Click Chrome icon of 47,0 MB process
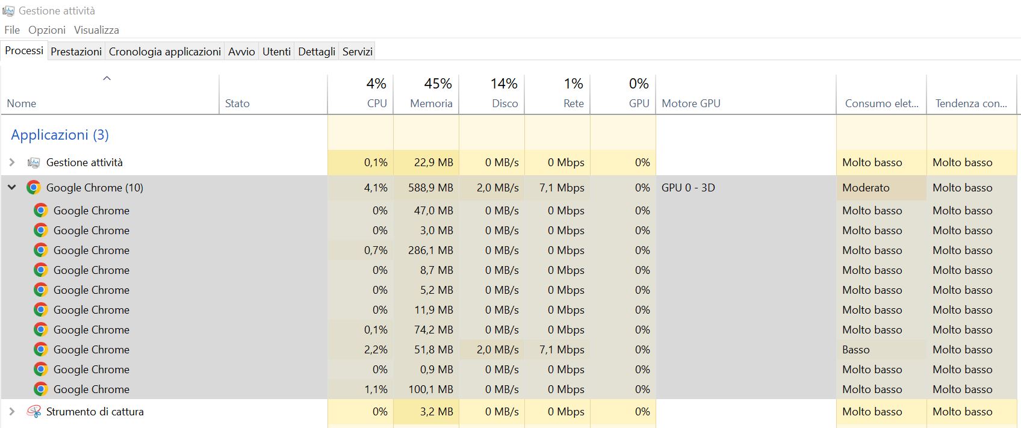 (40, 211)
